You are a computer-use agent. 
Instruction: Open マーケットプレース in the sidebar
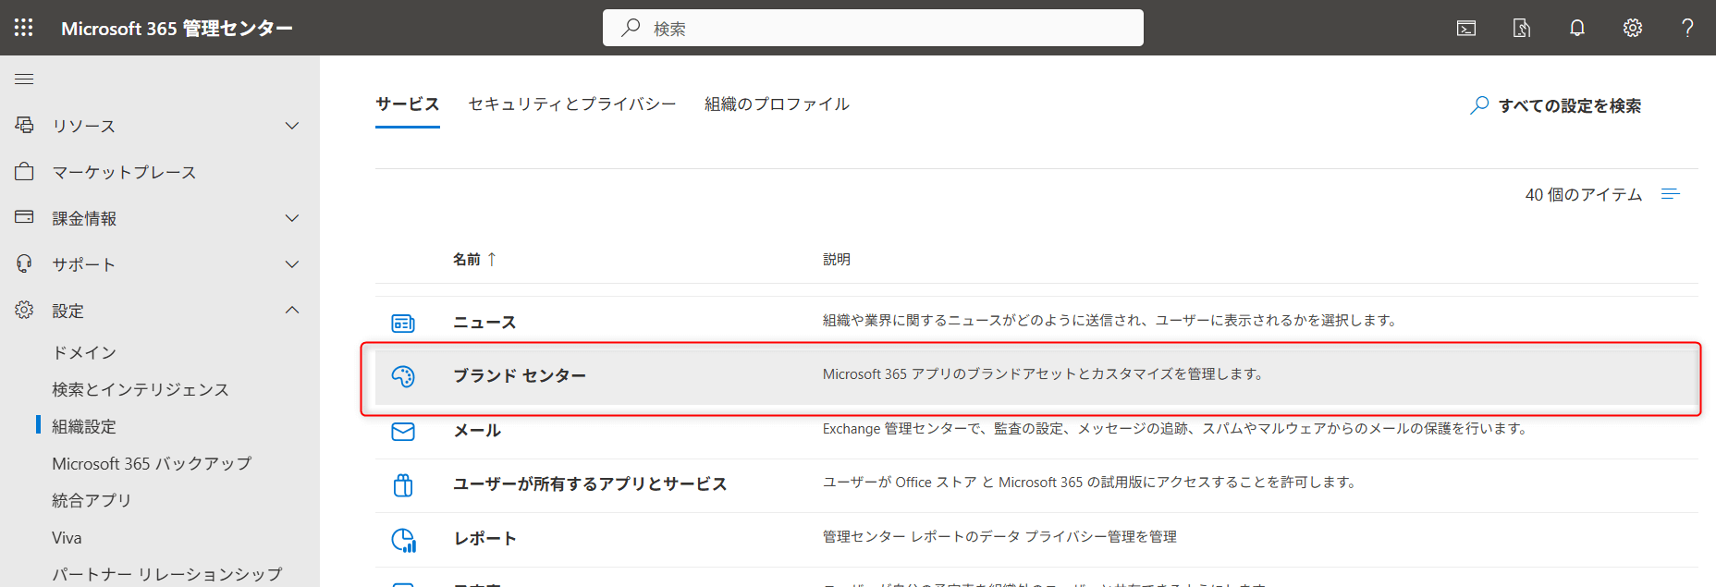pyautogui.click(x=124, y=172)
